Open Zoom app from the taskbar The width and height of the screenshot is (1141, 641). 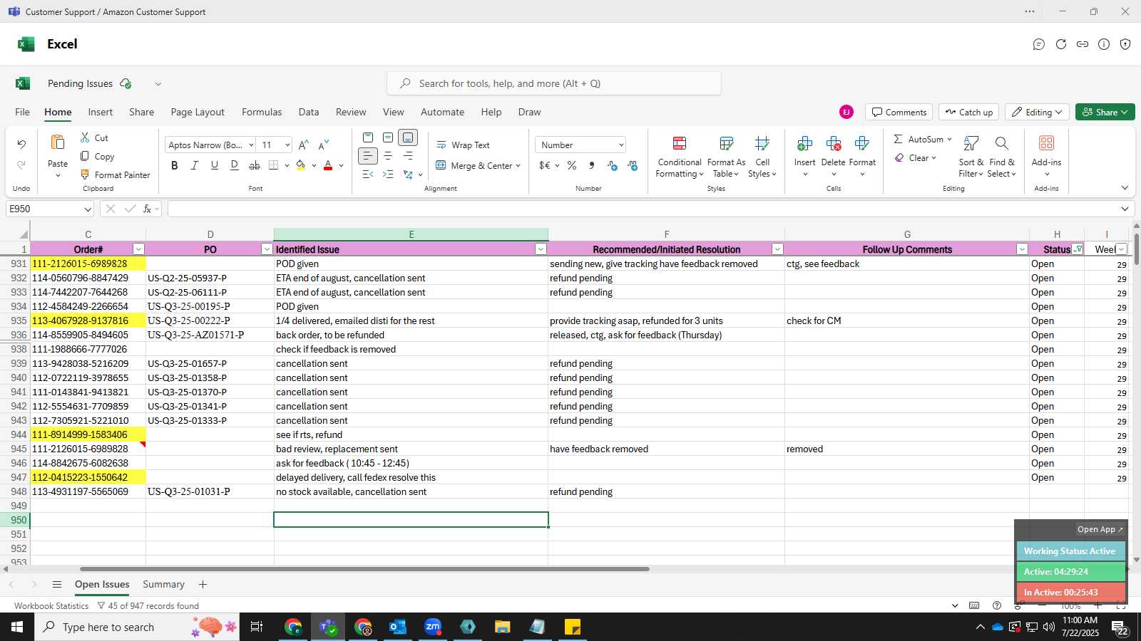pos(433,627)
